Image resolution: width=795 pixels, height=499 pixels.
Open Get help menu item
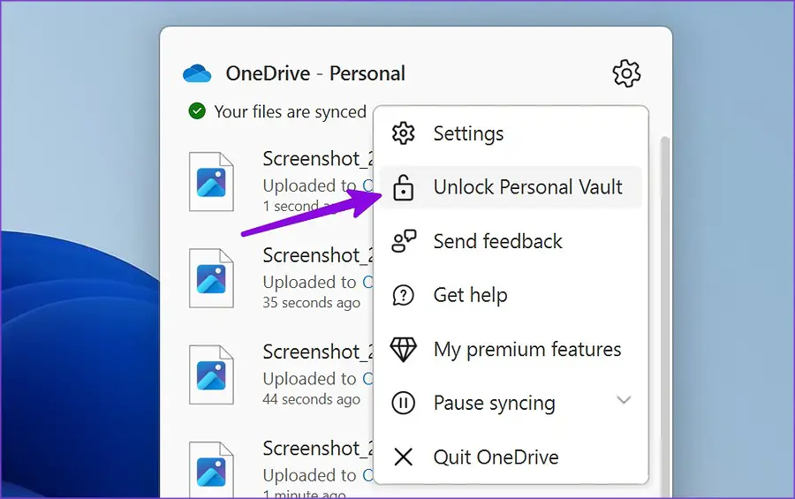[470, 295]
